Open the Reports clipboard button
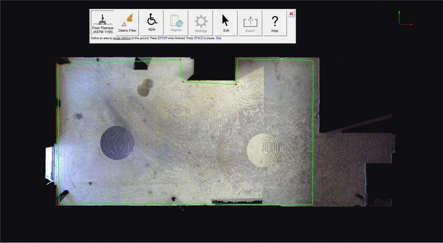This screenshot has width=443, height=243. (x=176, y=23)
